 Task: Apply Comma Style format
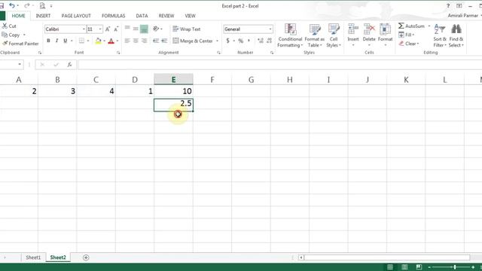click(249, 41)
